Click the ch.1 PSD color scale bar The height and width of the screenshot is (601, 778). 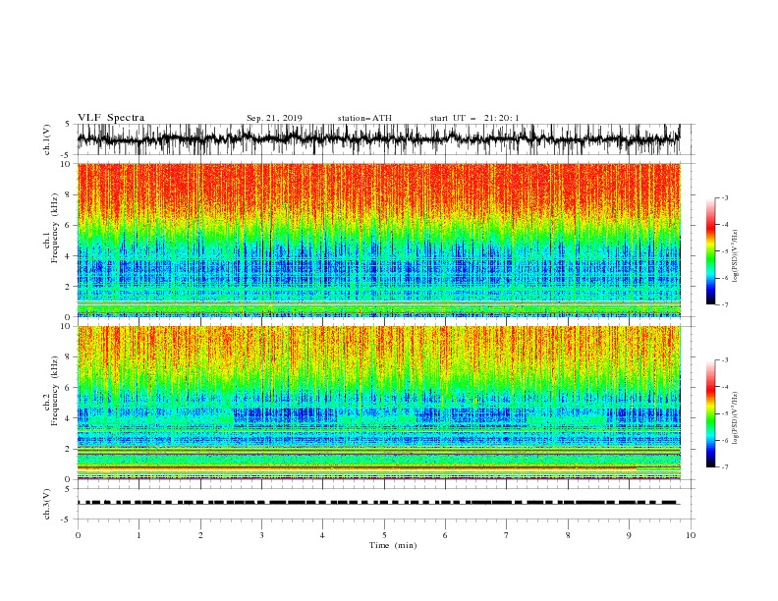pyautogui.click(x=710, y=251)
